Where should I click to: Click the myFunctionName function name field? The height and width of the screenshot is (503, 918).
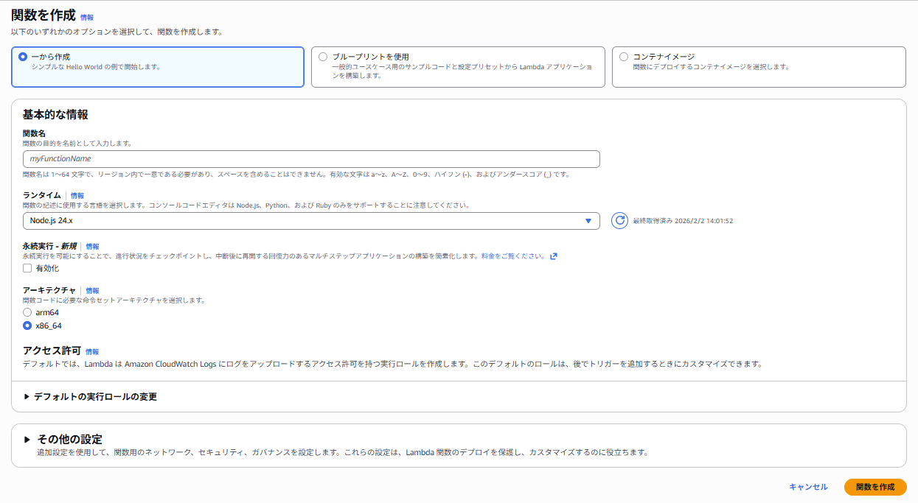310,158
